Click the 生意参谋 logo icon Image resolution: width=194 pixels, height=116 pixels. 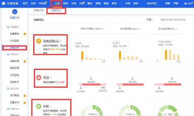coord(3,3)
